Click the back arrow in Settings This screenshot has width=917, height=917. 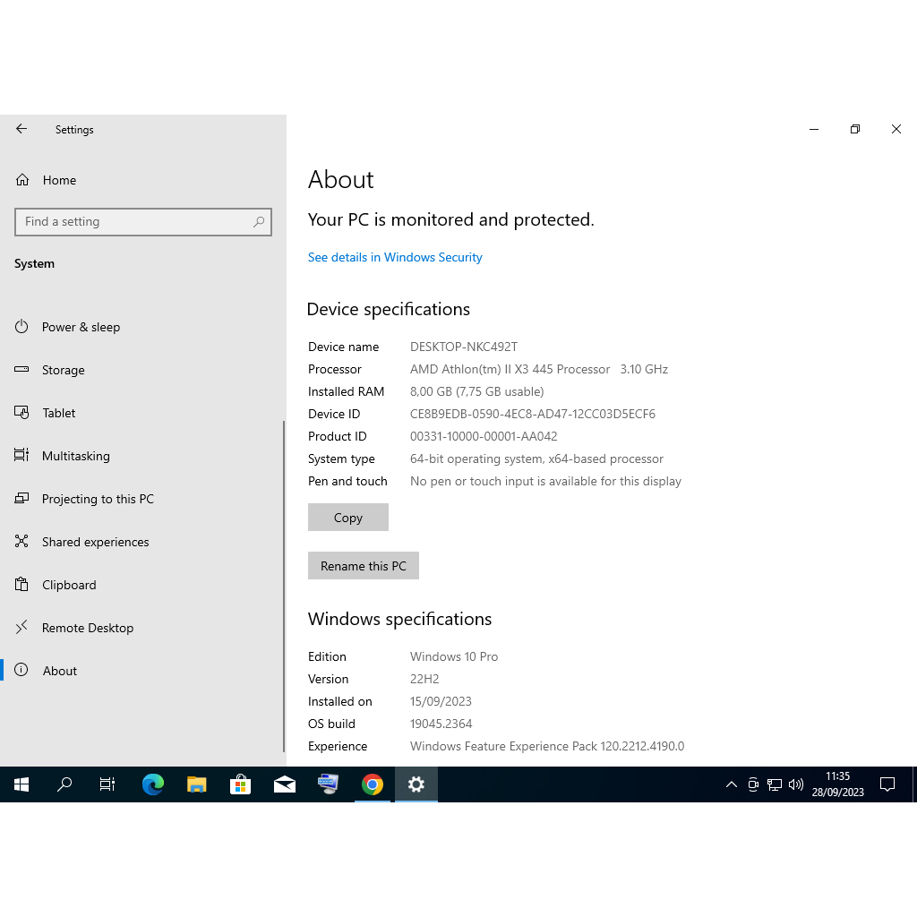(x=21, y=129)
